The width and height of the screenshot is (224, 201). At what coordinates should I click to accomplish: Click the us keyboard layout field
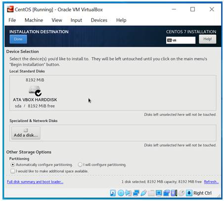coord(180,40)
